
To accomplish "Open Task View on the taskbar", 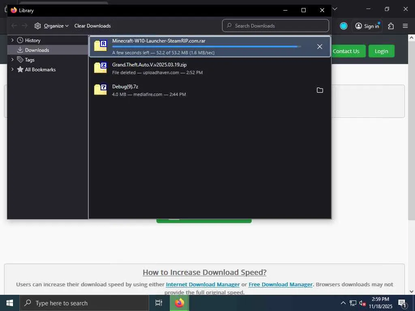I will point(159,303).
